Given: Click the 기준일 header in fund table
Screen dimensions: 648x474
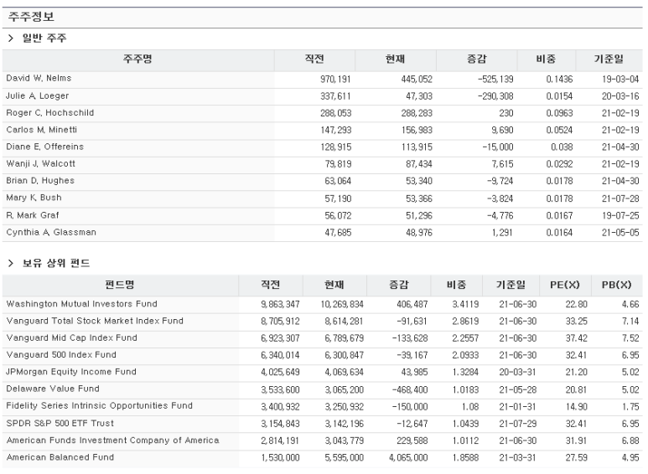Looking at the screenshot, I should pyautogui.click(x=511, y=285).
